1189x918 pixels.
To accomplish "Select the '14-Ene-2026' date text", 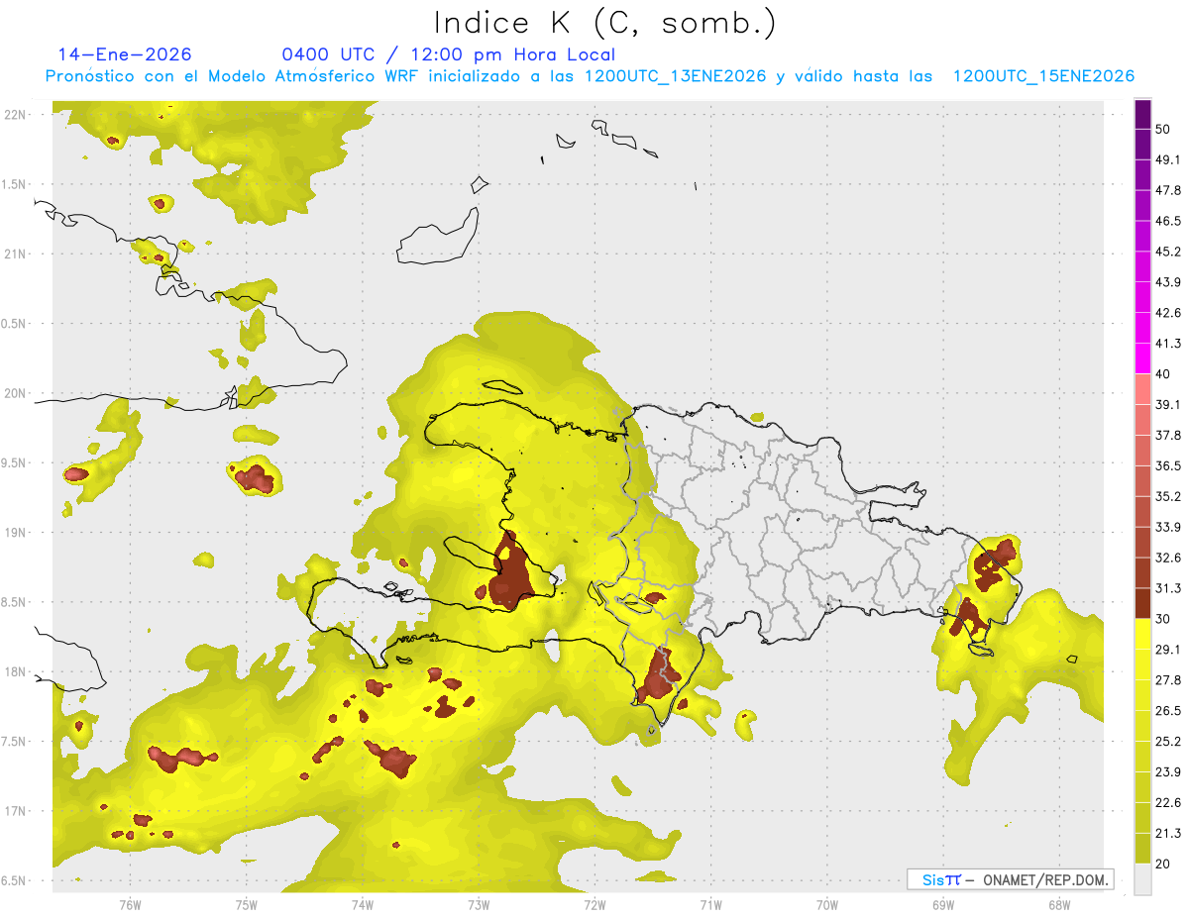I will (x=125, y=55).
